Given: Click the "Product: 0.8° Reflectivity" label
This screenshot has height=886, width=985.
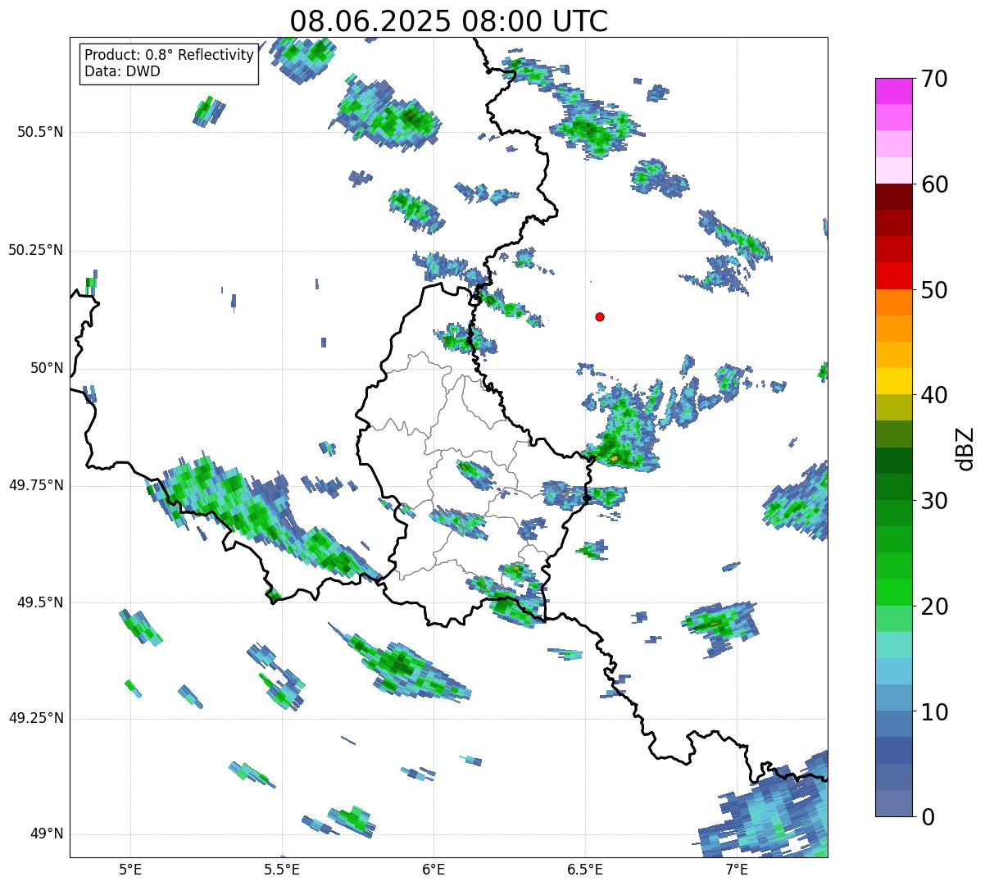Looking at the screenshot, I should [170, 55].
